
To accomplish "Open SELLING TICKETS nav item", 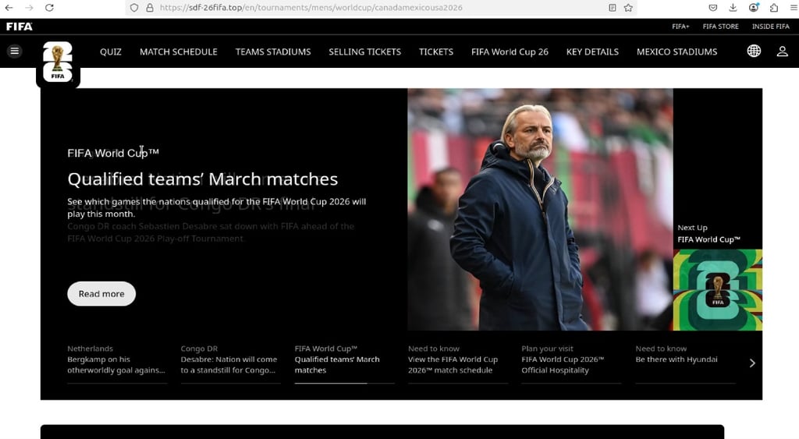I will click(365, 52).
